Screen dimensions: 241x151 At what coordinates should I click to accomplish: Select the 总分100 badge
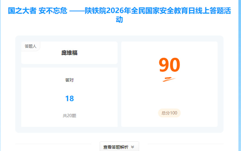tap(169, 113)
